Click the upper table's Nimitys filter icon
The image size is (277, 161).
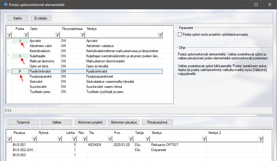click(160, 35)
